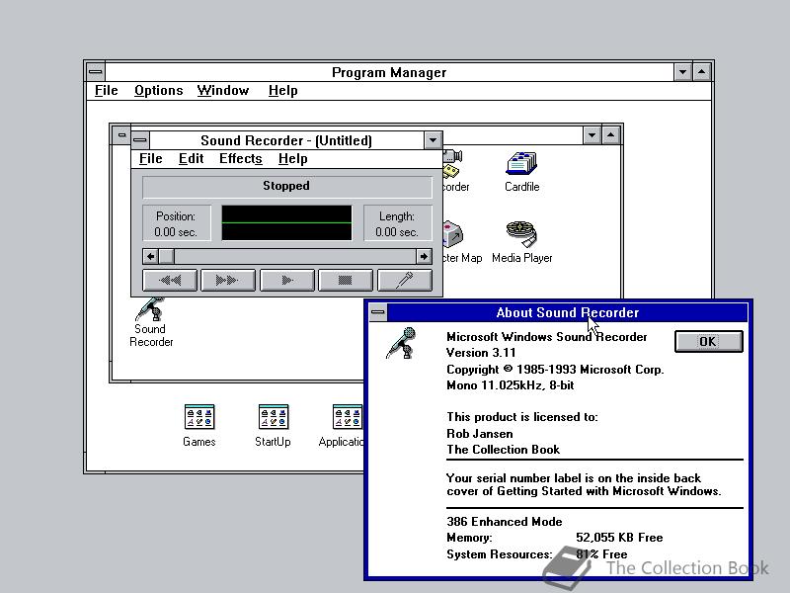Click the Play button in Sound Recorder
The height and width of the screenshot is (593, 790).
tap(286, 280)
